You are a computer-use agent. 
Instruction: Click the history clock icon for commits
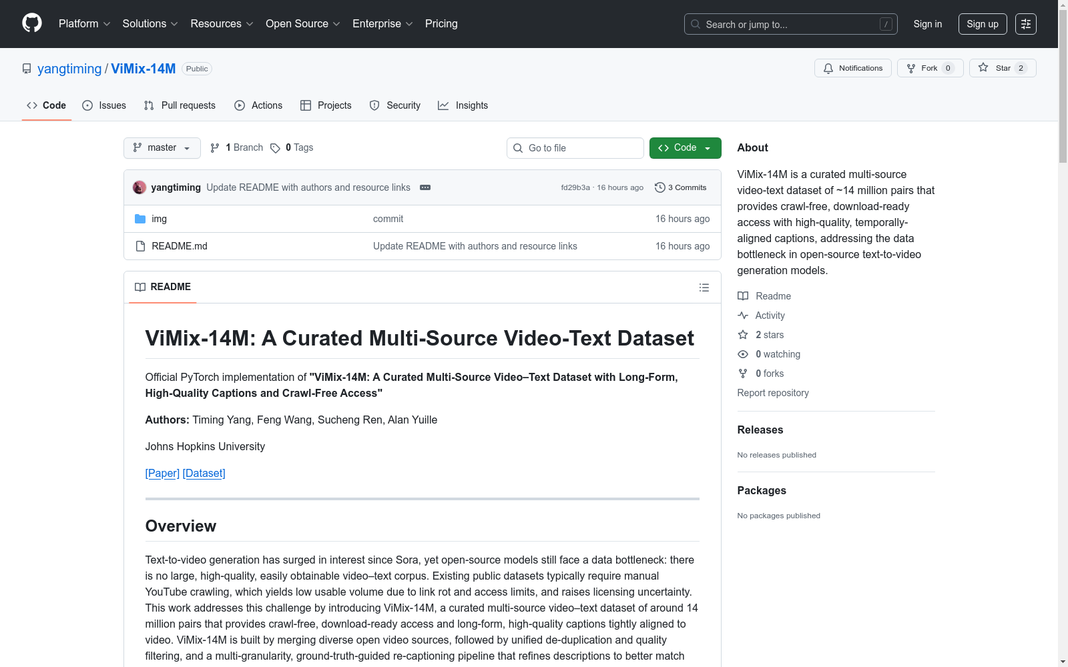[660, 187]
